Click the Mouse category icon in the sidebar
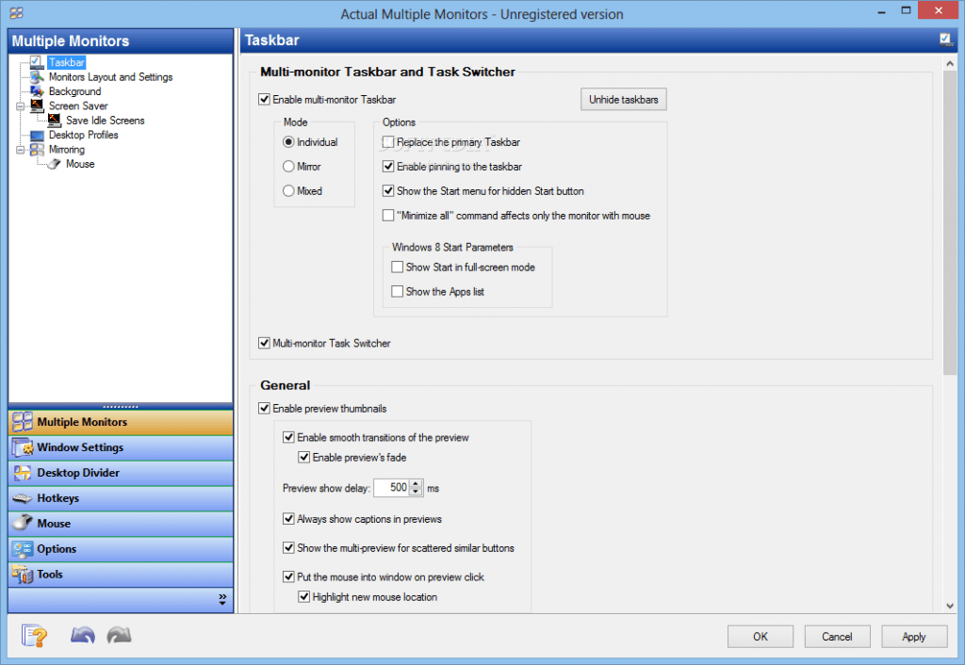This screenshot has width=965, height=665. [x=20, y=524]
